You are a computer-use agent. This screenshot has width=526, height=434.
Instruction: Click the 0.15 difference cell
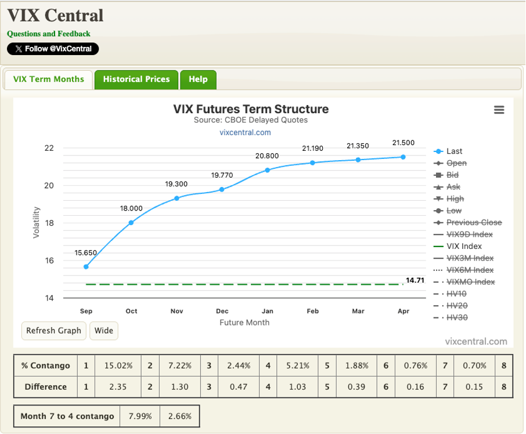(x=475, y=387)
